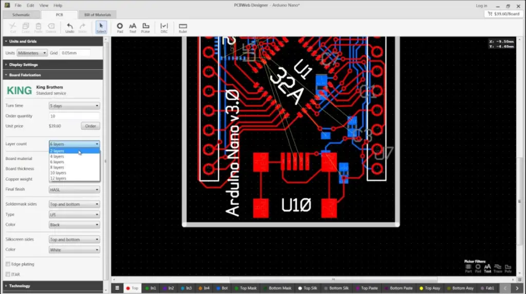The height and width of the screenshot is (294, 526).
Task: Click the PCBWeb app logo icon
Action: [7, 5]
